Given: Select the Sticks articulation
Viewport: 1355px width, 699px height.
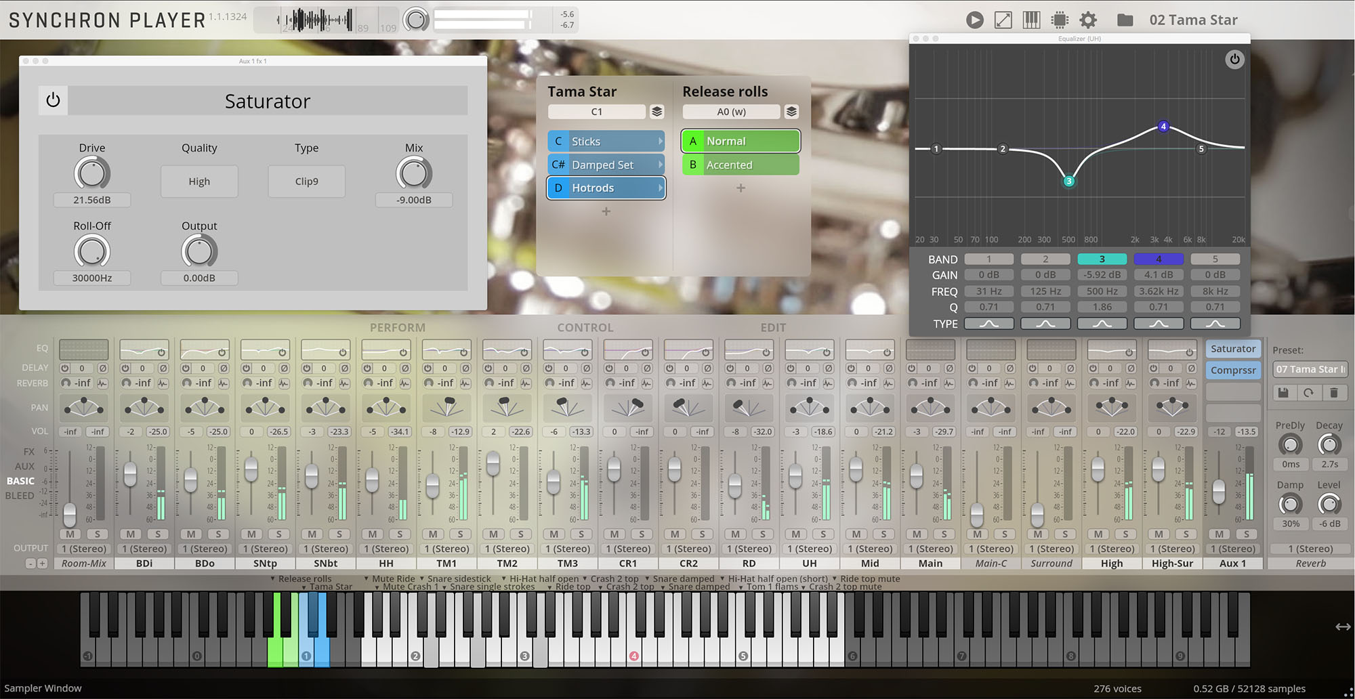Looking at the screenshot, I should [x=606, y=141].
